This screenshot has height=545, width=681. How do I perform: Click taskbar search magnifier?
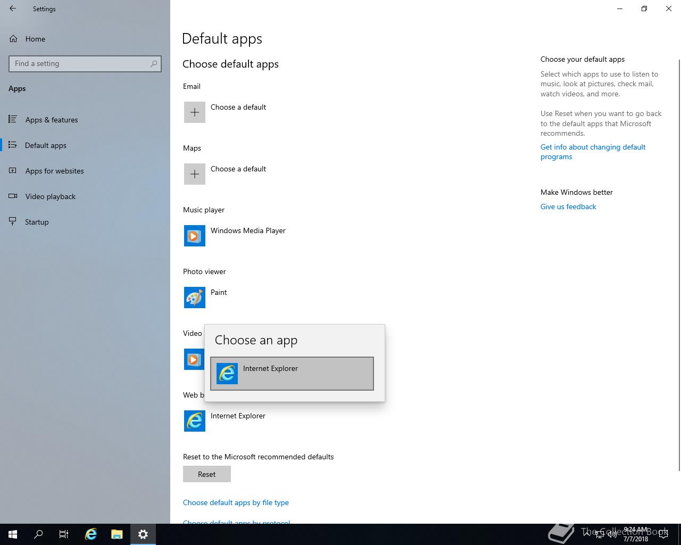point(38,534)
